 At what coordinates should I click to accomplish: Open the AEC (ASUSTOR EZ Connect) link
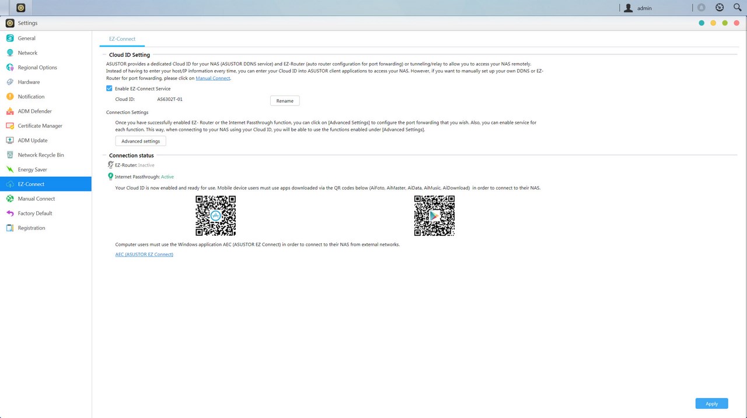[144, 255]
